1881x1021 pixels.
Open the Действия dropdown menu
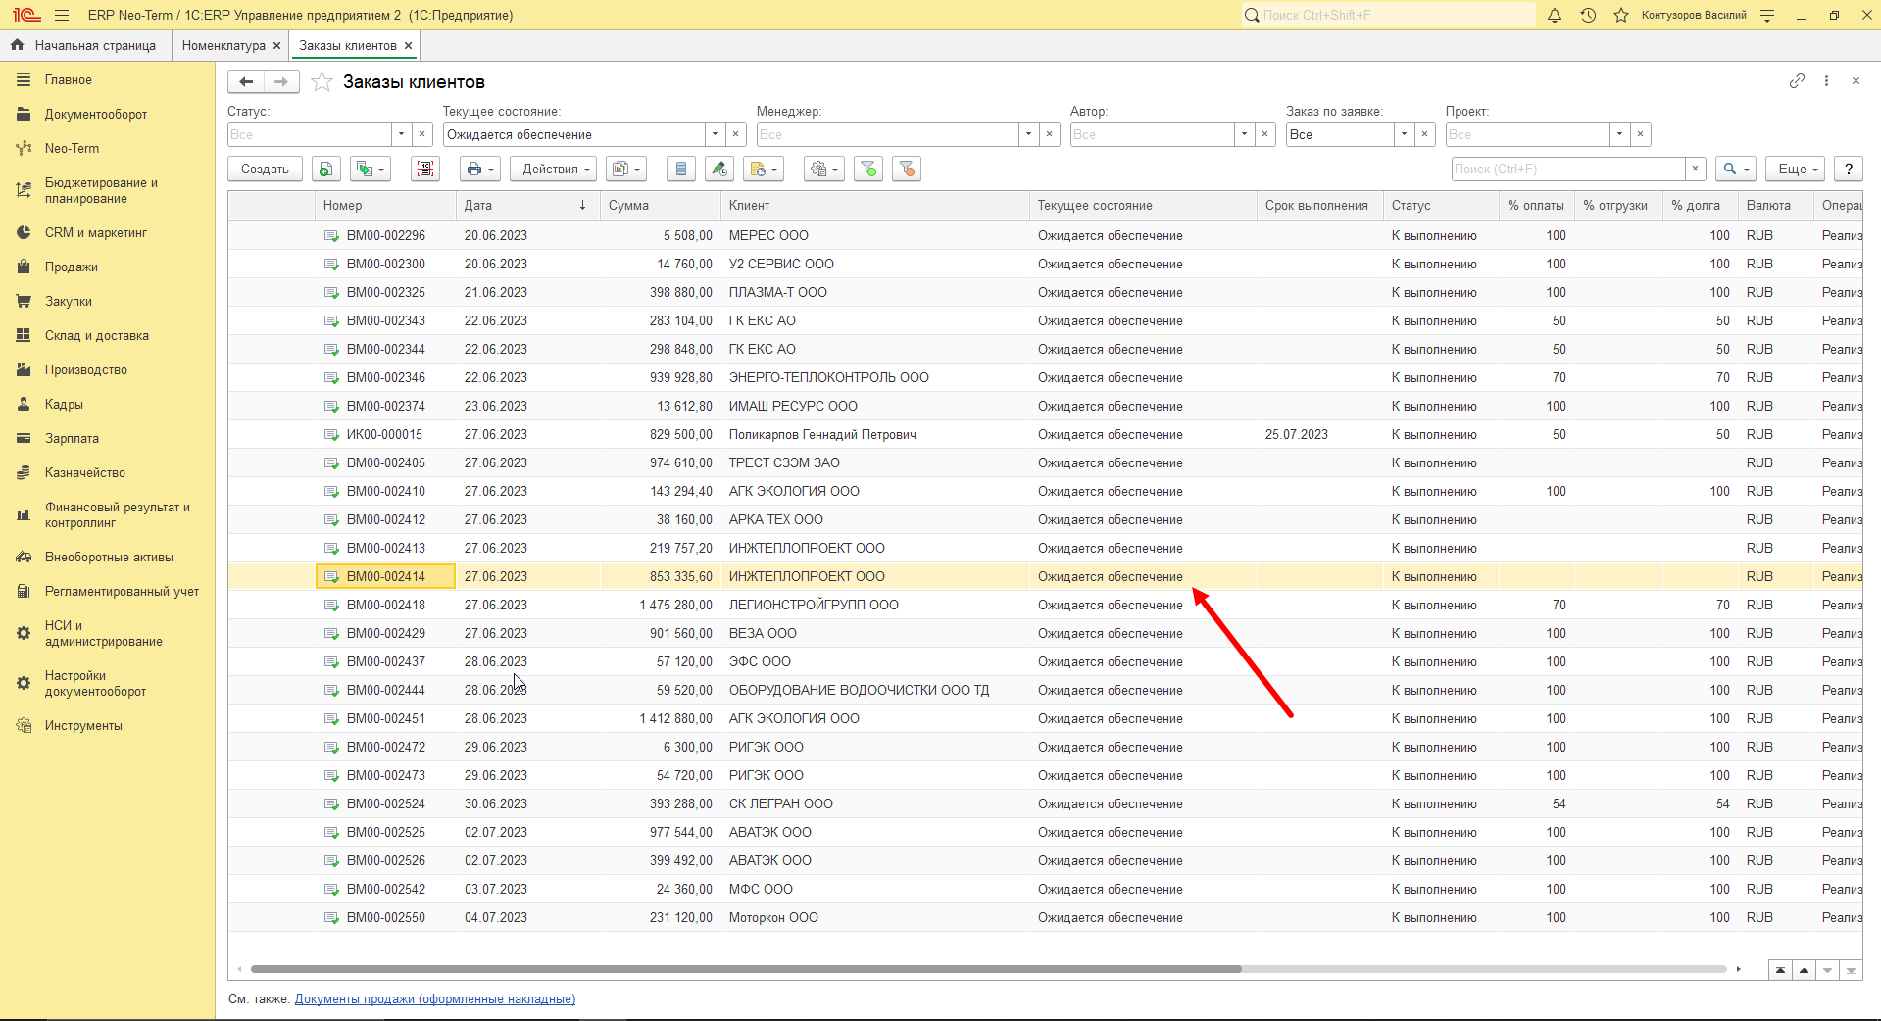click(x=556, y=170)
